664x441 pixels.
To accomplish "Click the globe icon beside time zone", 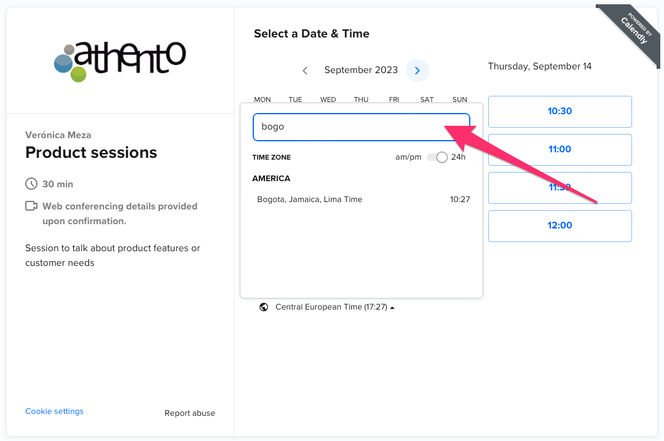I will (264, 307).
